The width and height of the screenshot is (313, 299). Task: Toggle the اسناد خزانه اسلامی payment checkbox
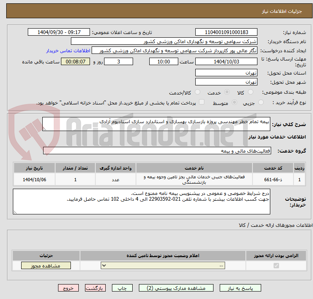pyautogui.click(x=202, y=102)
